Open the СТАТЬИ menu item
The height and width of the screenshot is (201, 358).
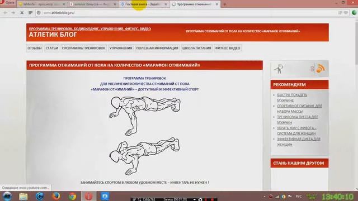pyautogui.click(x=52, y=48)
